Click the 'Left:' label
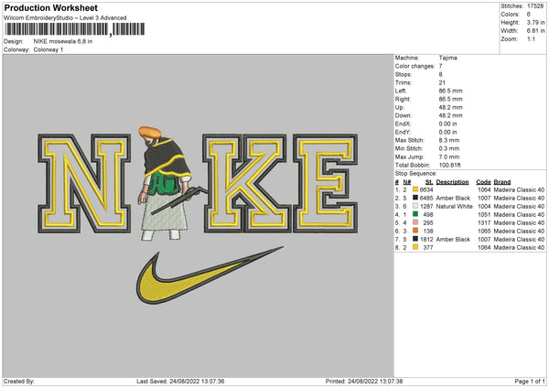 (x=401, y=91)
